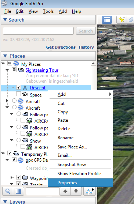The image size is (134, 204).
Task: Toggle the Sightseeing Tour checkbox
Action: coord(14,70)
